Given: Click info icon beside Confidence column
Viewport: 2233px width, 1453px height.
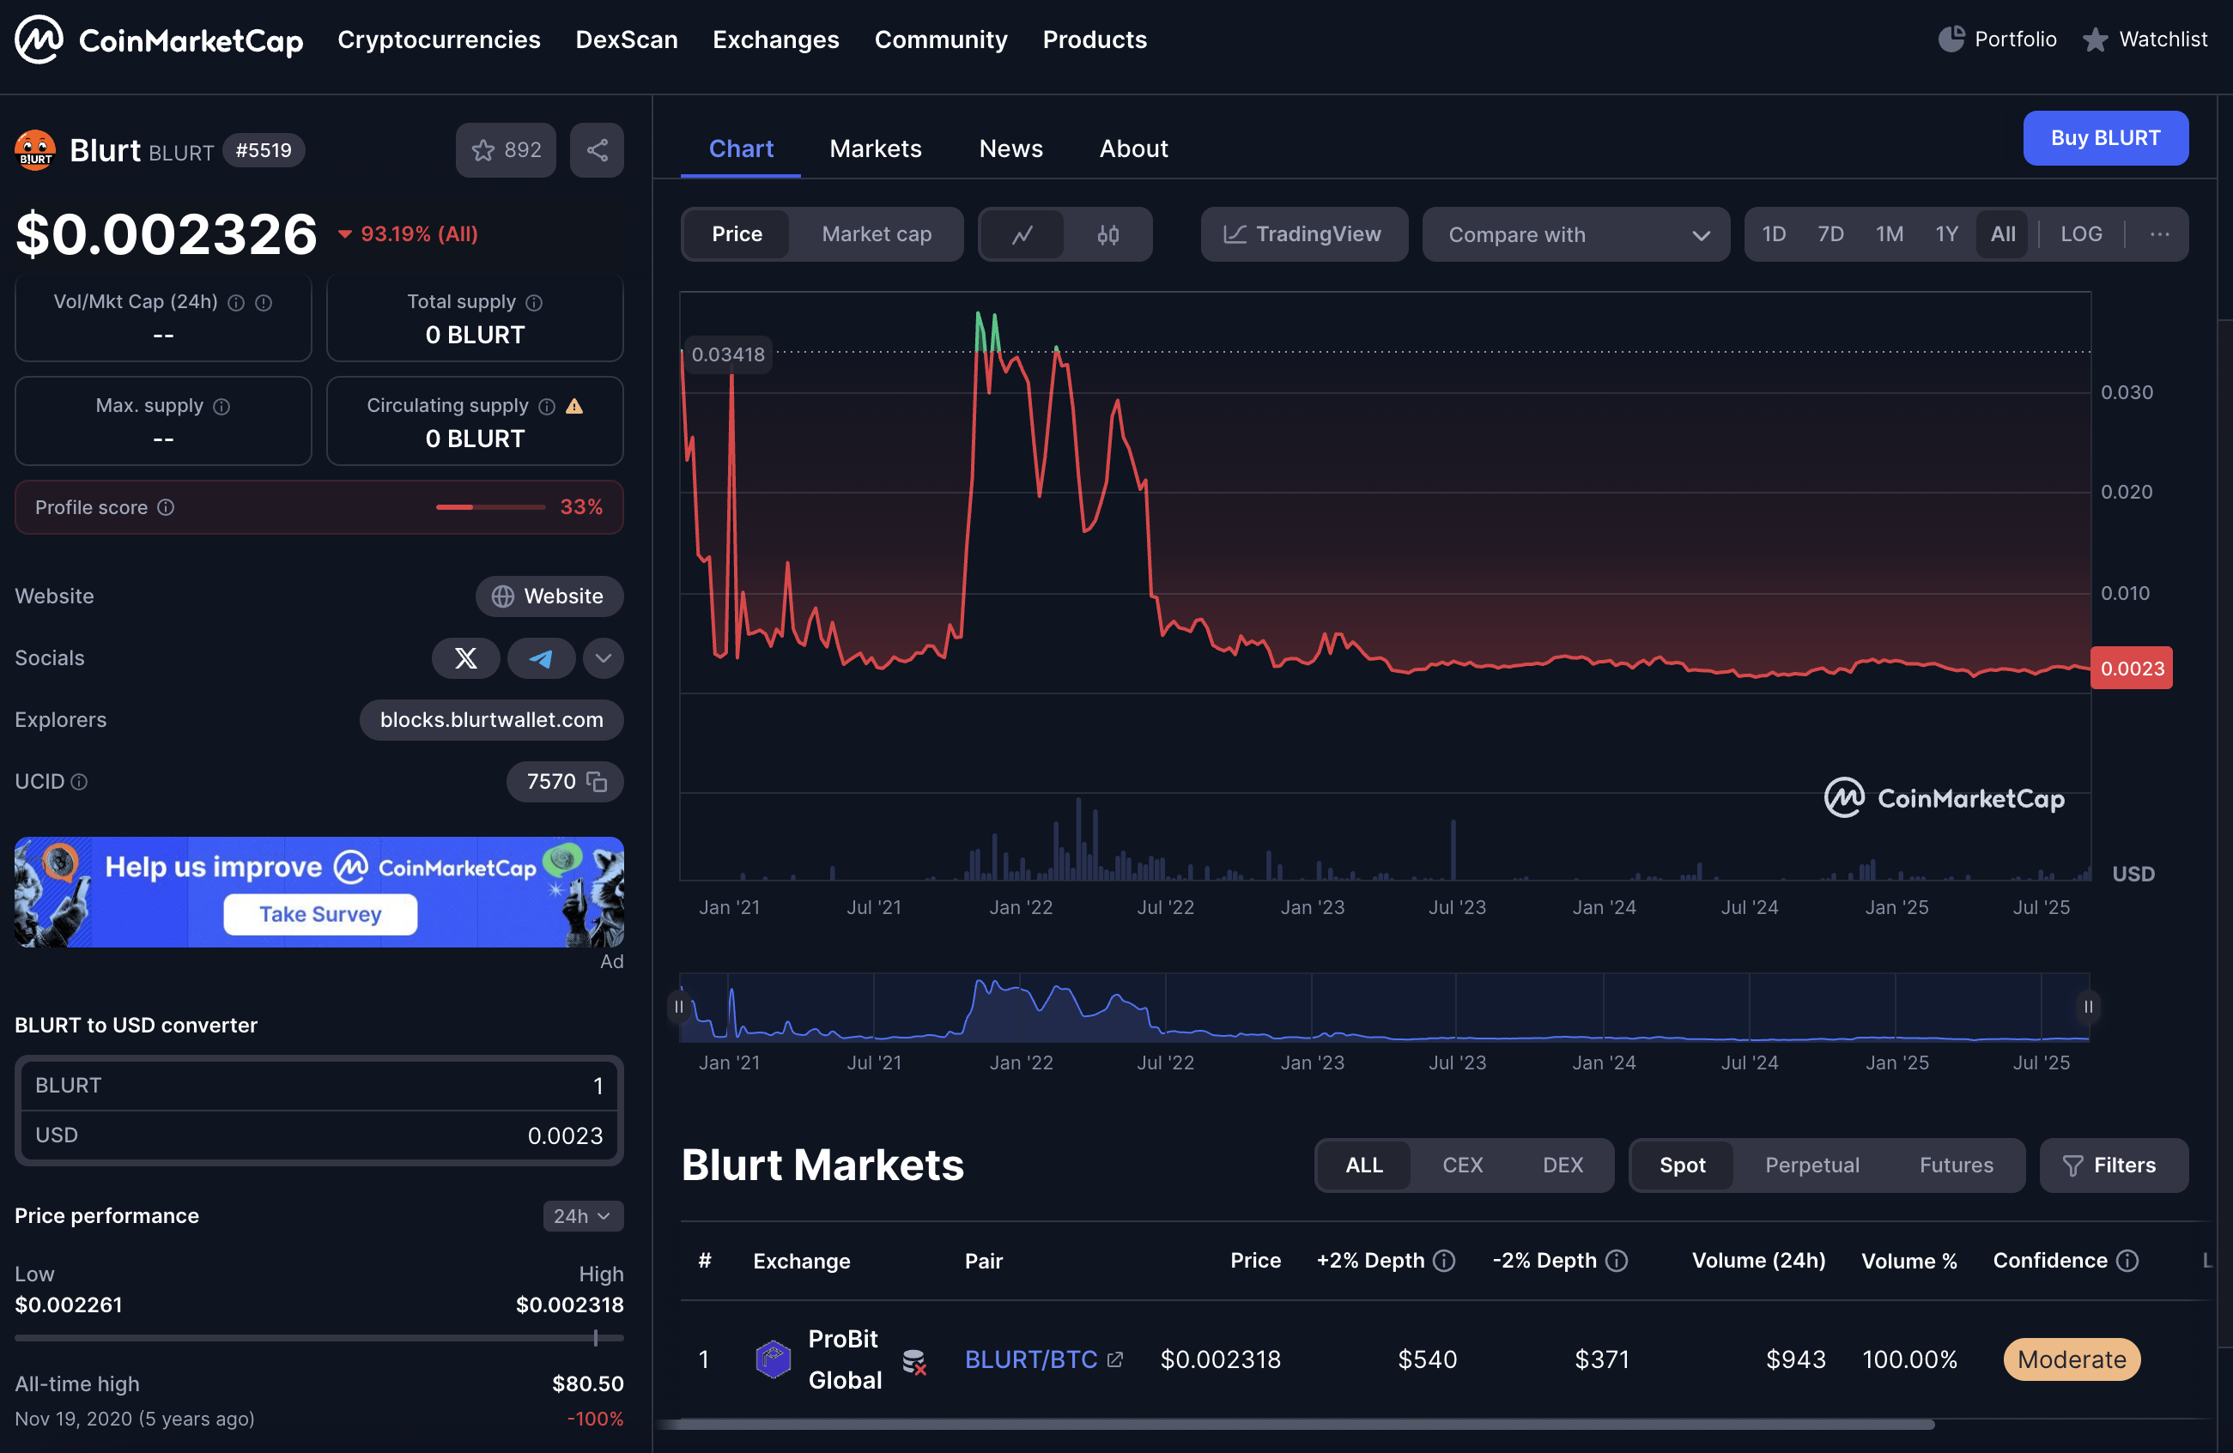Looking at the screenshot, I should point(2128,1261).
